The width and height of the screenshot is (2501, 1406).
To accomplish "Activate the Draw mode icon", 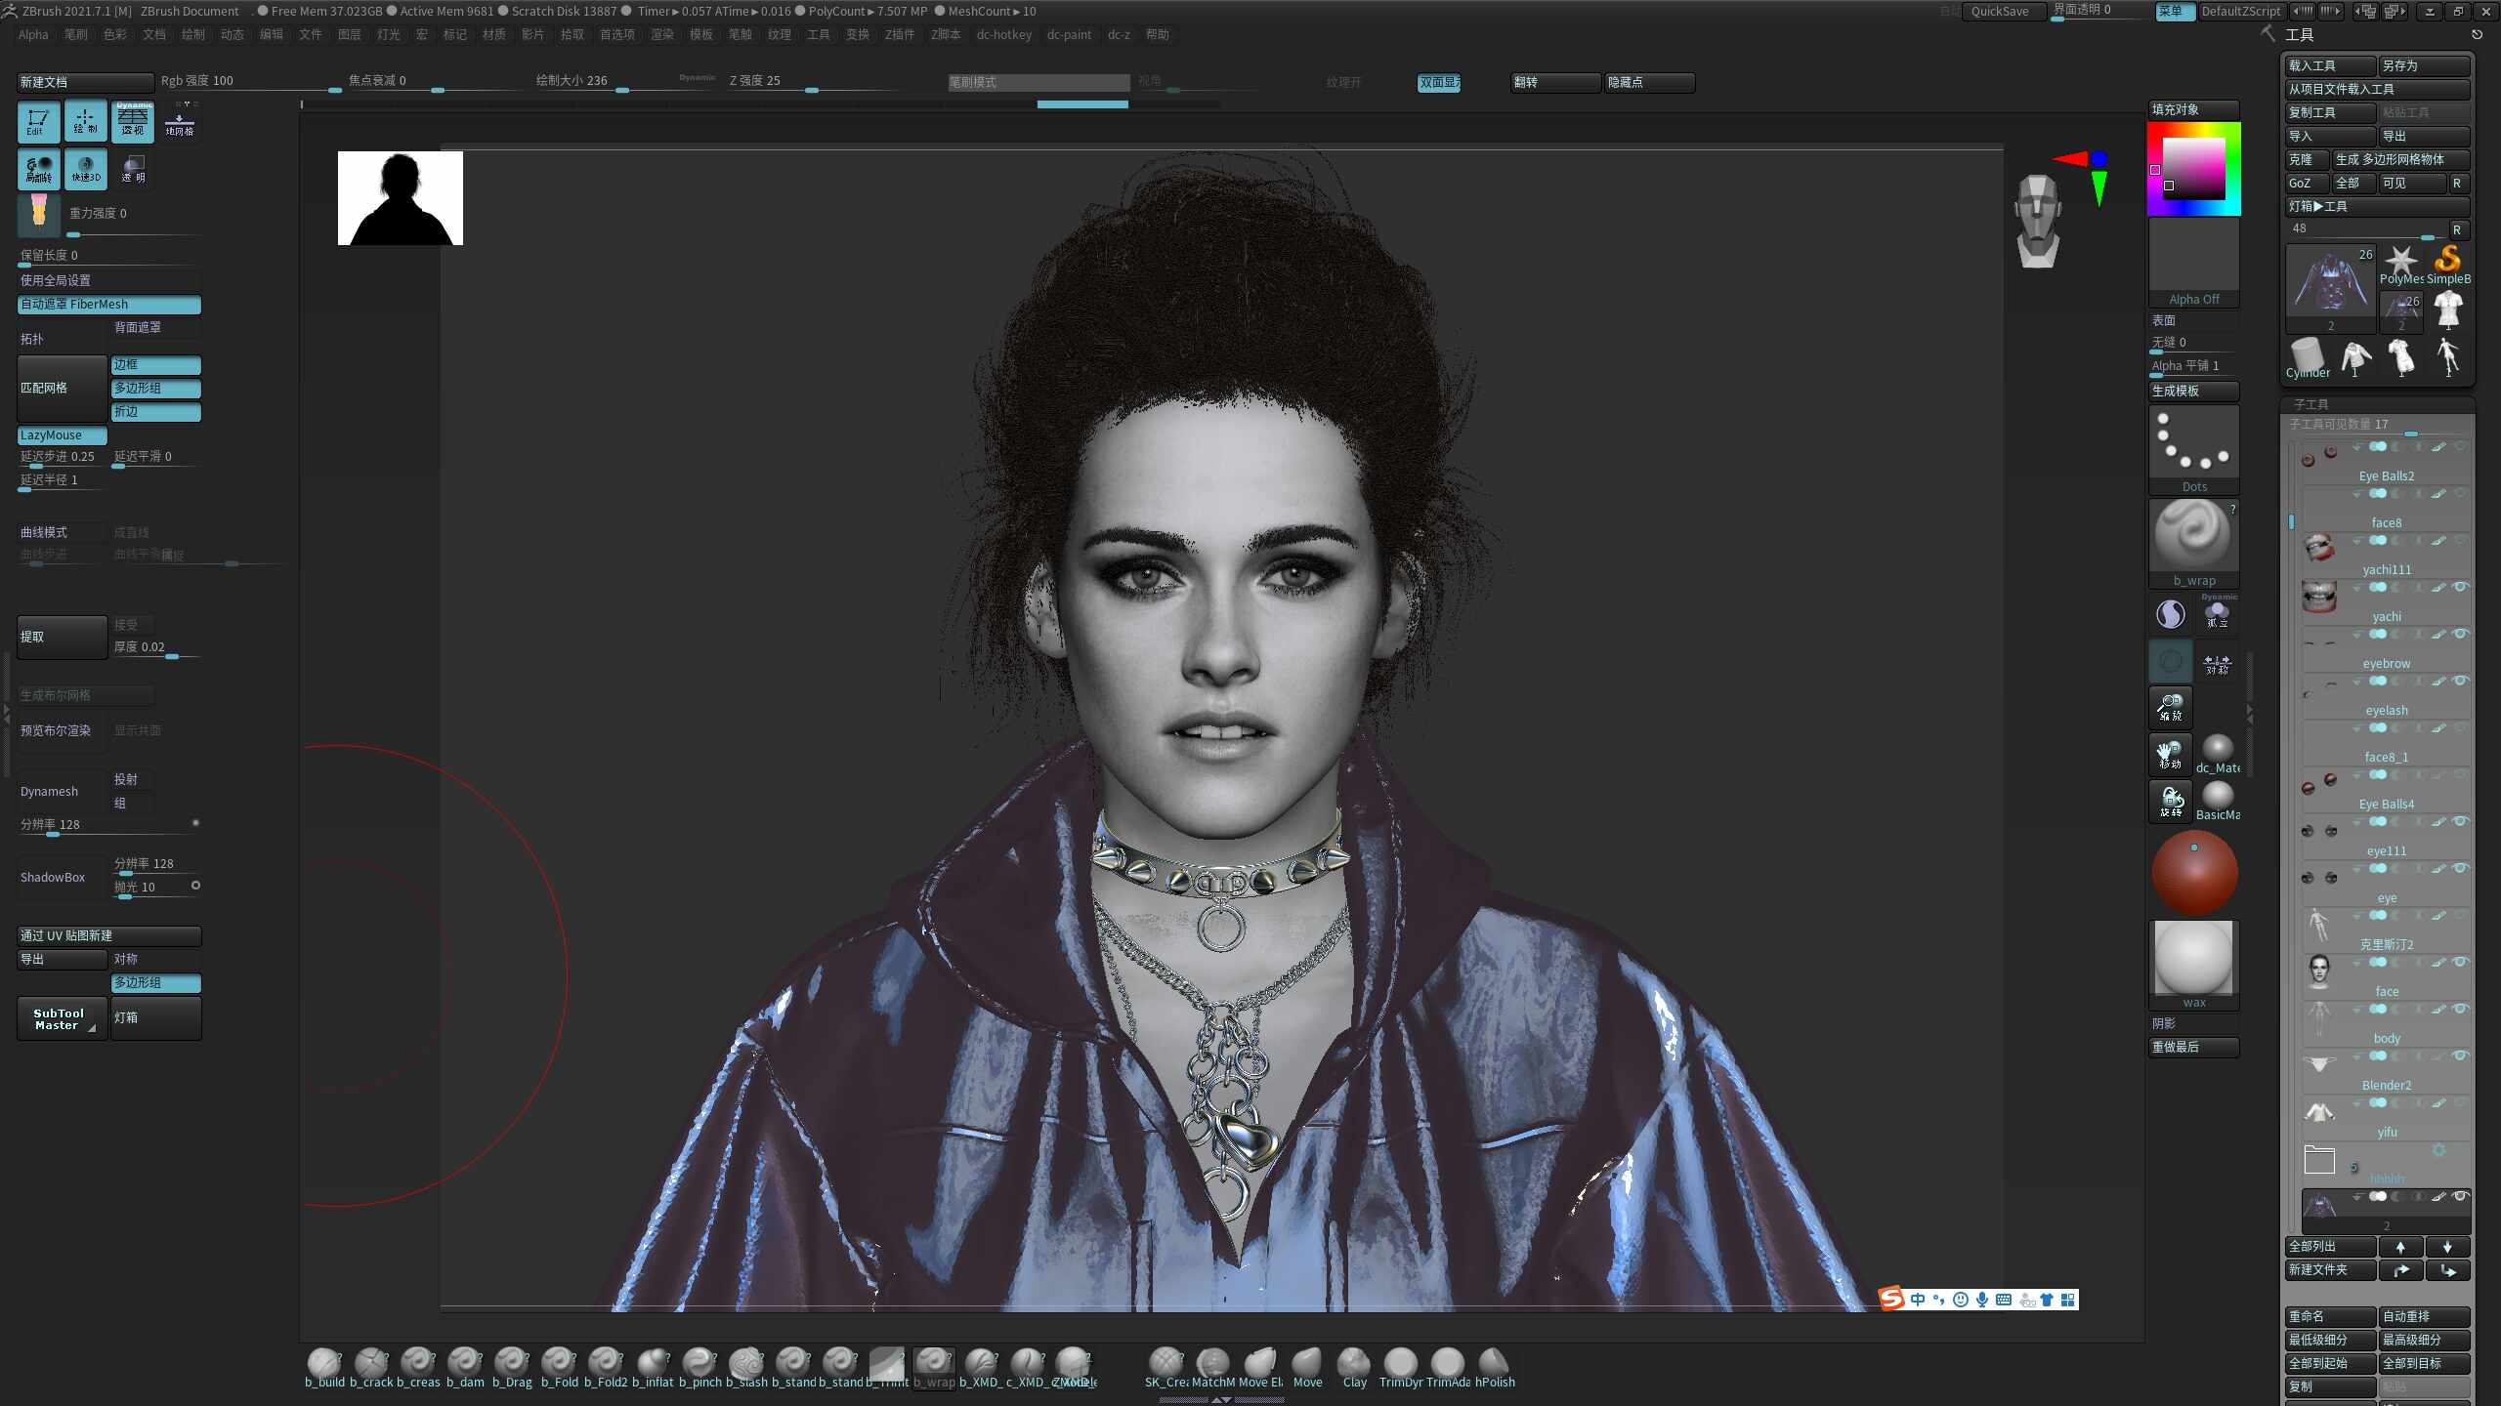I will pos(85,121).
